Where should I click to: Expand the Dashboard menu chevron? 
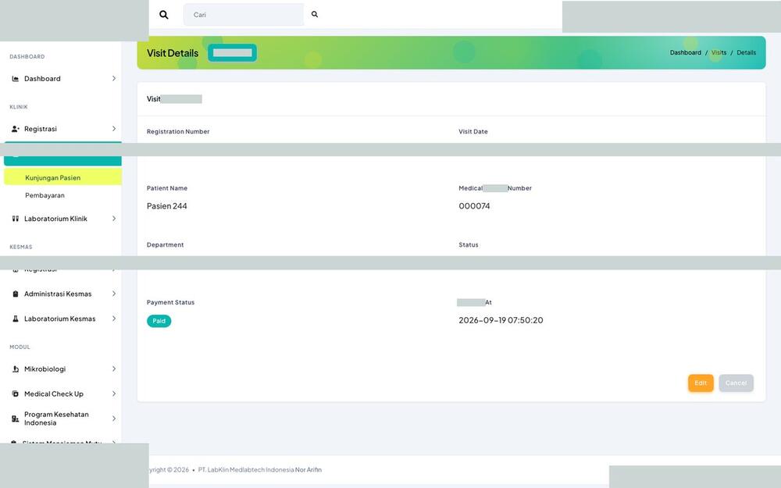[x=113, y=79]
